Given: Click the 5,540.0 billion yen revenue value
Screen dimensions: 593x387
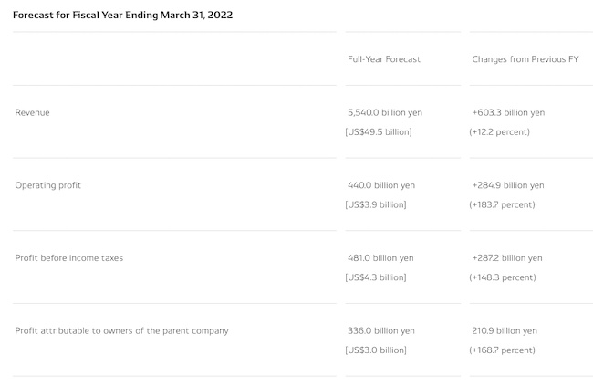Looking at the screenshot, I should 385,112.
